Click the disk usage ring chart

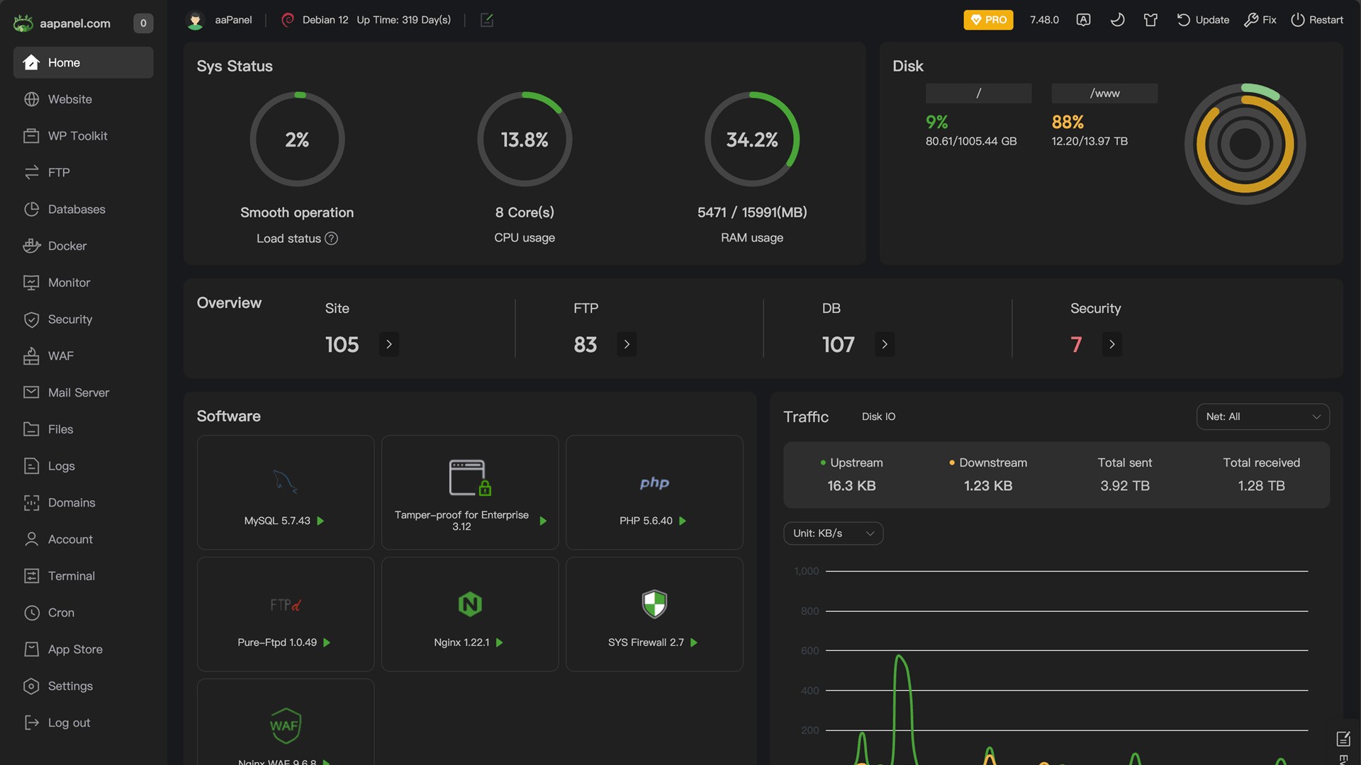point(1245,144)
